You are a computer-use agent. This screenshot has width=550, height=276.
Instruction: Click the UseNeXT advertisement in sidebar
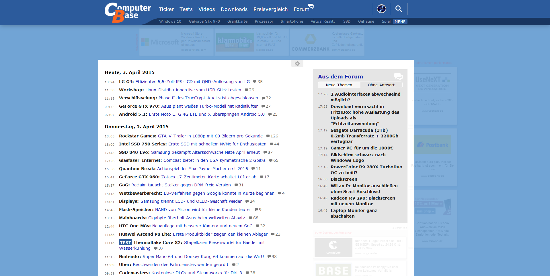pos(433,96)
